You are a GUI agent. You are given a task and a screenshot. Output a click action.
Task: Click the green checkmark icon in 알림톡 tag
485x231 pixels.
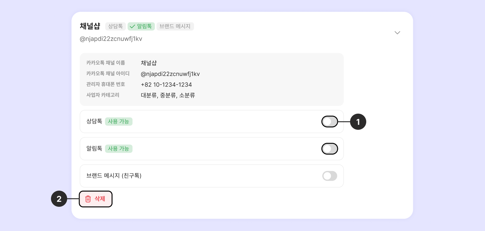point(132,26)
